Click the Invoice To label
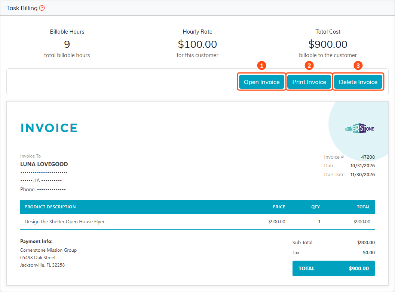 point(30,156)
